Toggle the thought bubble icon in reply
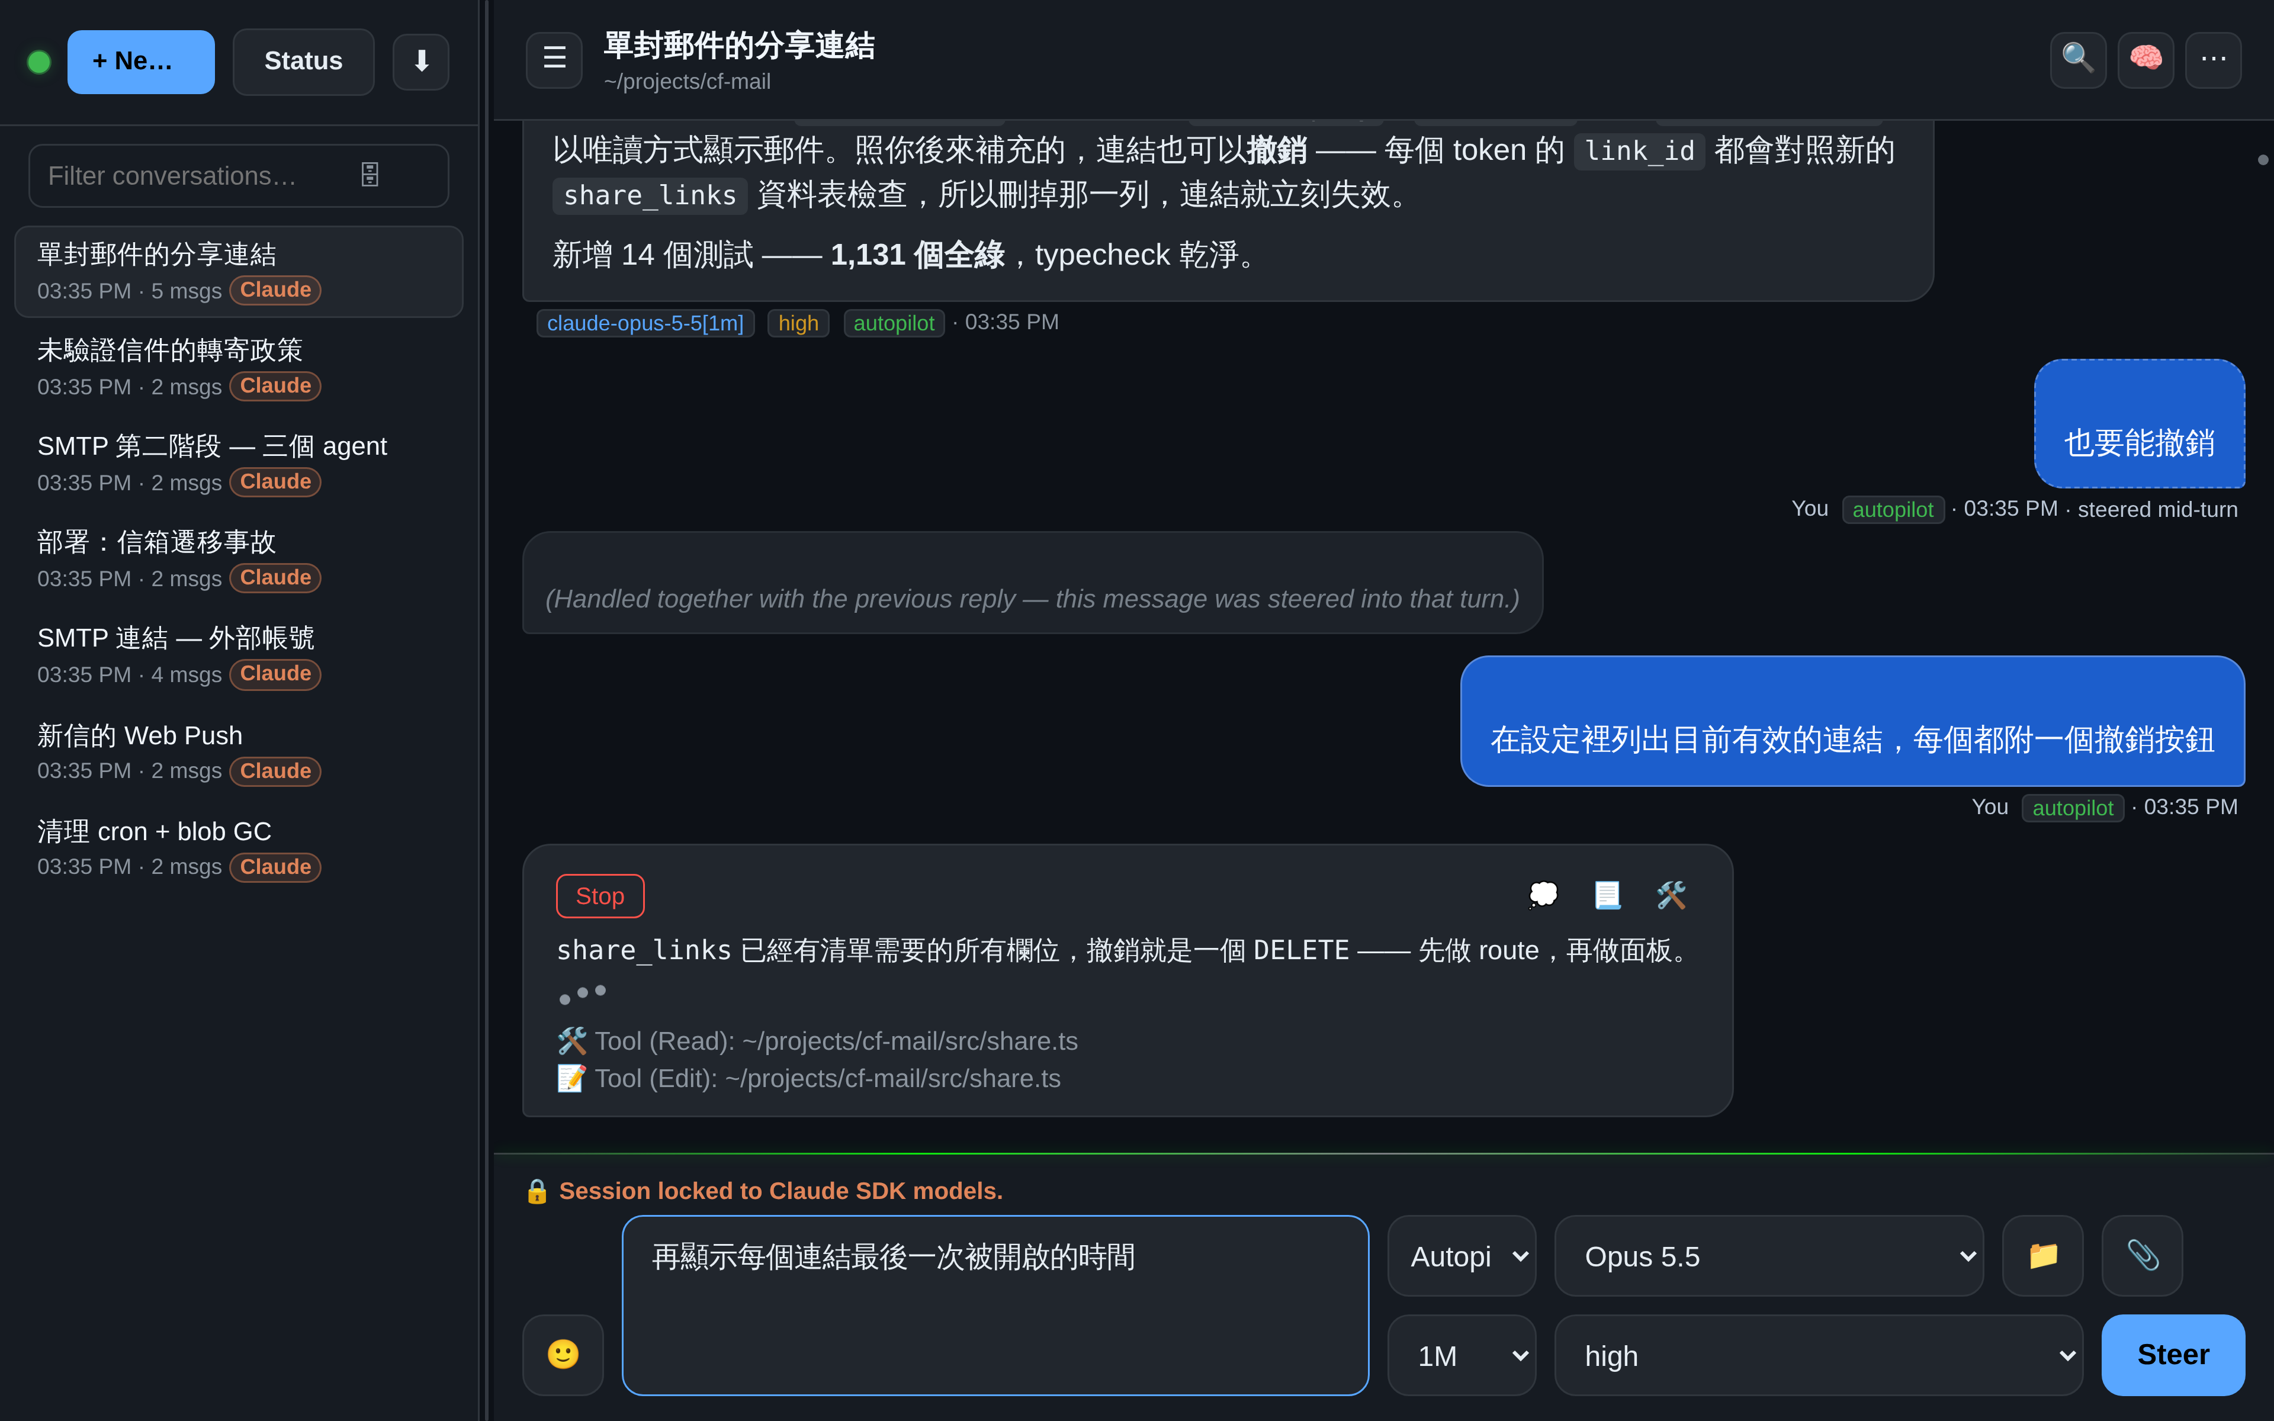 point(1543,895)
